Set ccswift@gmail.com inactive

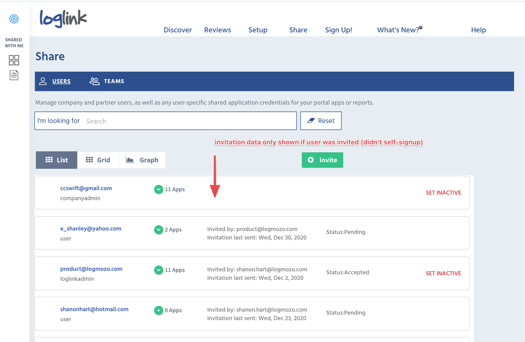(443, 193)
